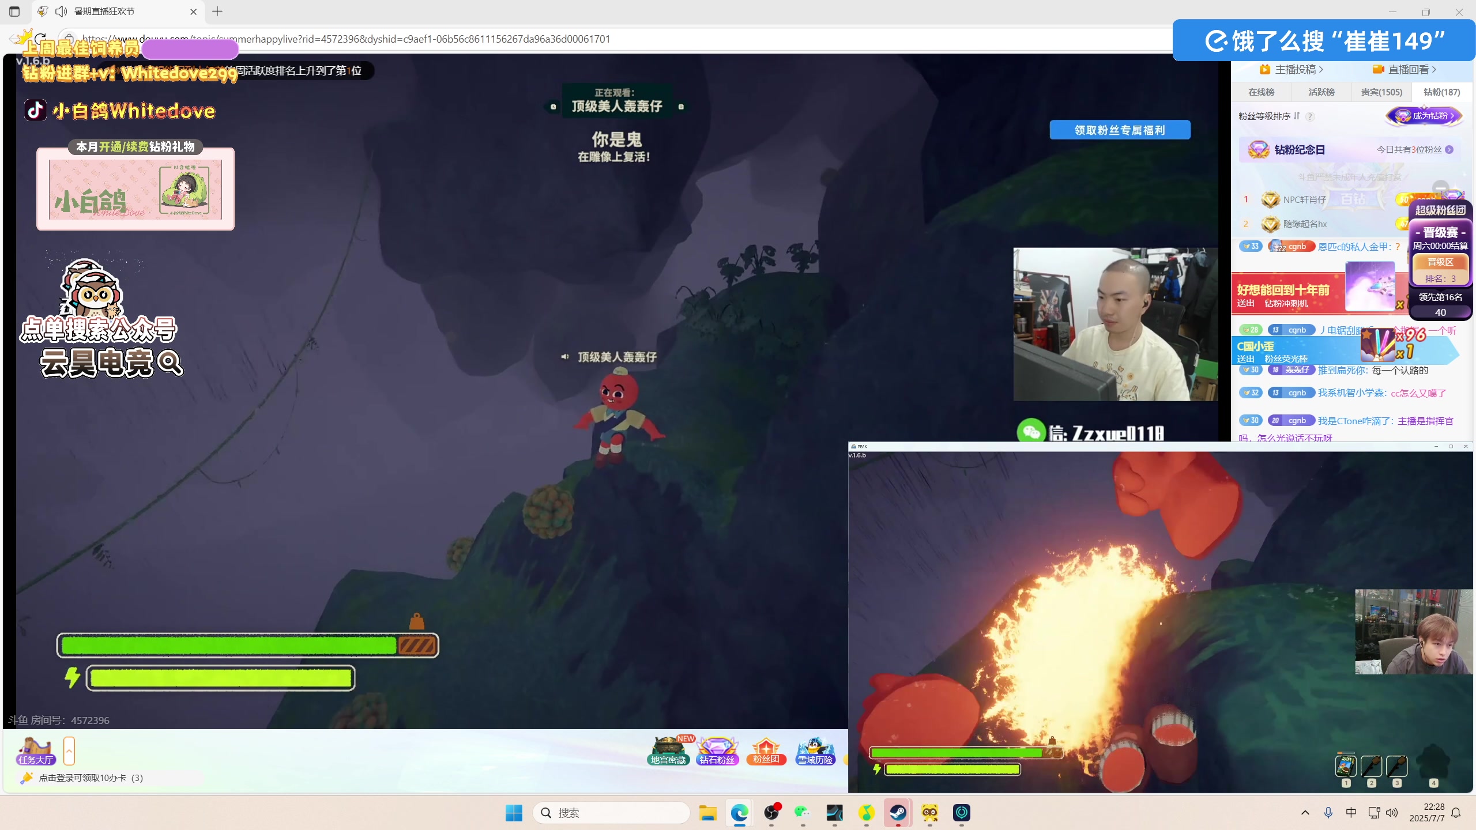Open the 钻石粉丝 diamond fans icon
The width and height of the screenshot is (1476, 830).
coord(717,750)
